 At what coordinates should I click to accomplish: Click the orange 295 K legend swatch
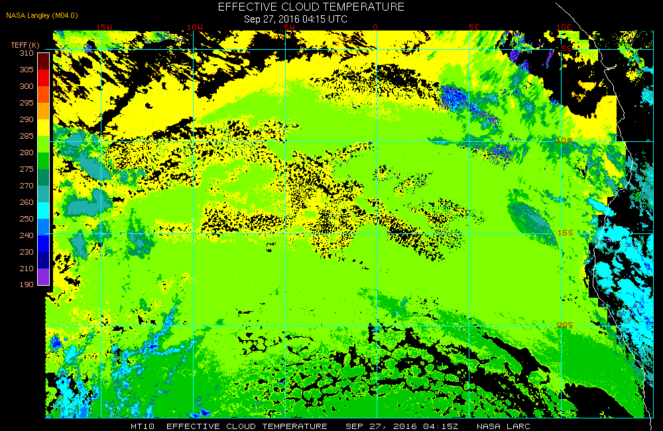(x=44, y=111)
